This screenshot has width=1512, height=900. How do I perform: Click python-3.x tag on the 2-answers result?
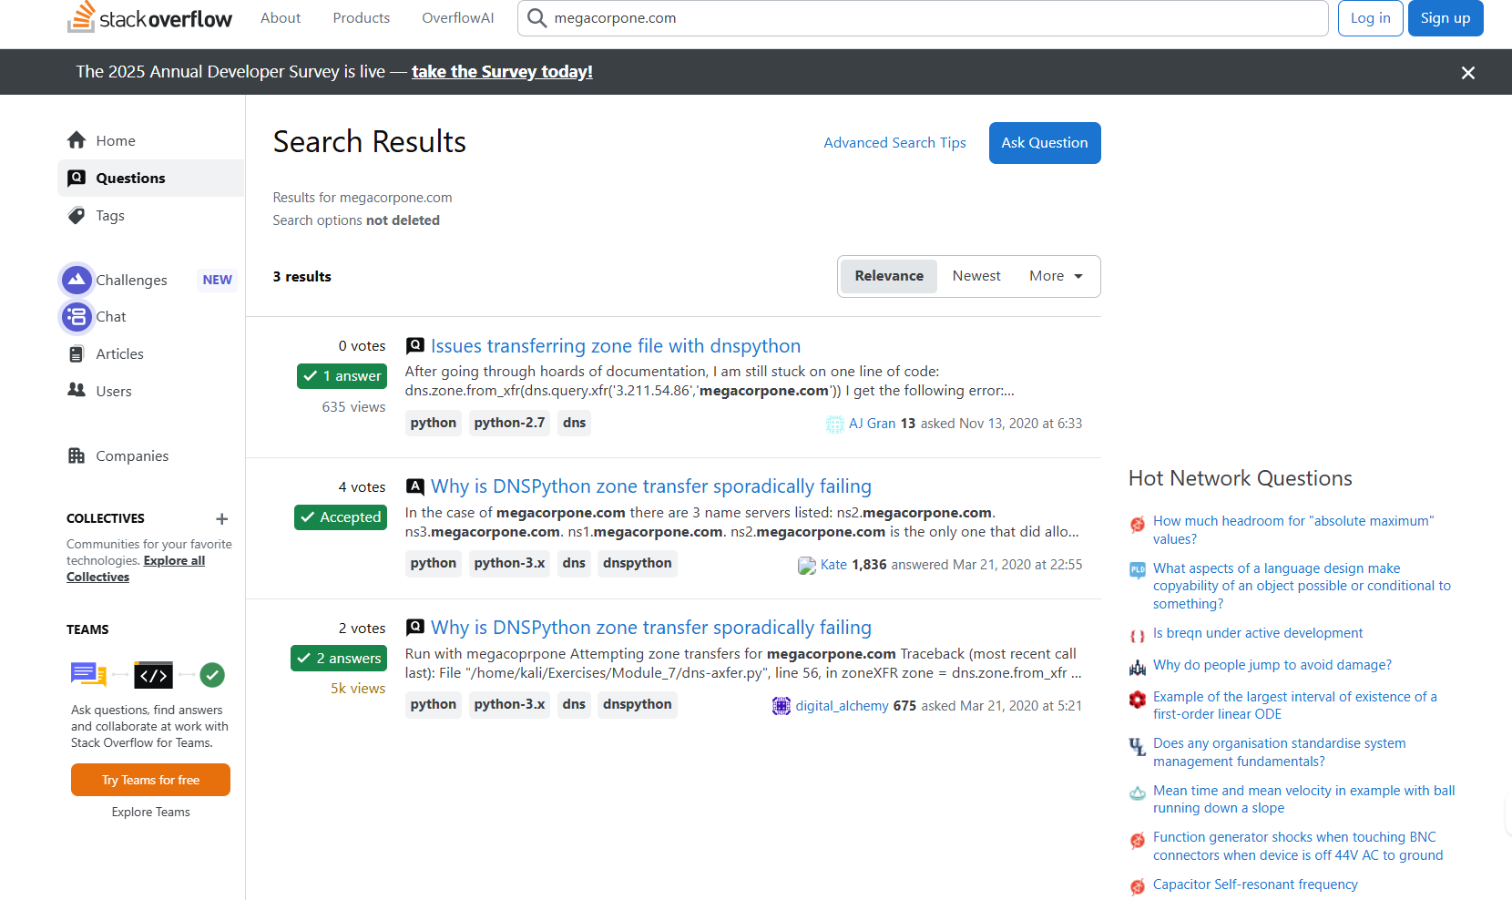pos(509,704)
